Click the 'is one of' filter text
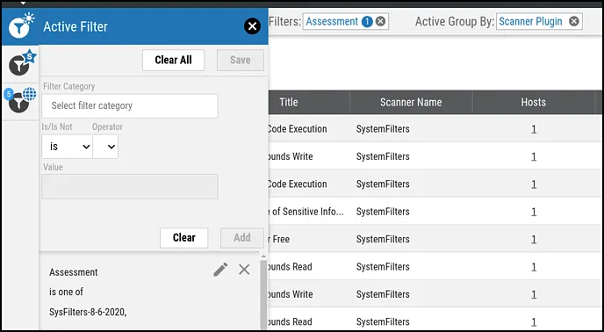This screenshot has height=332, width=604. tap(66, 292)
